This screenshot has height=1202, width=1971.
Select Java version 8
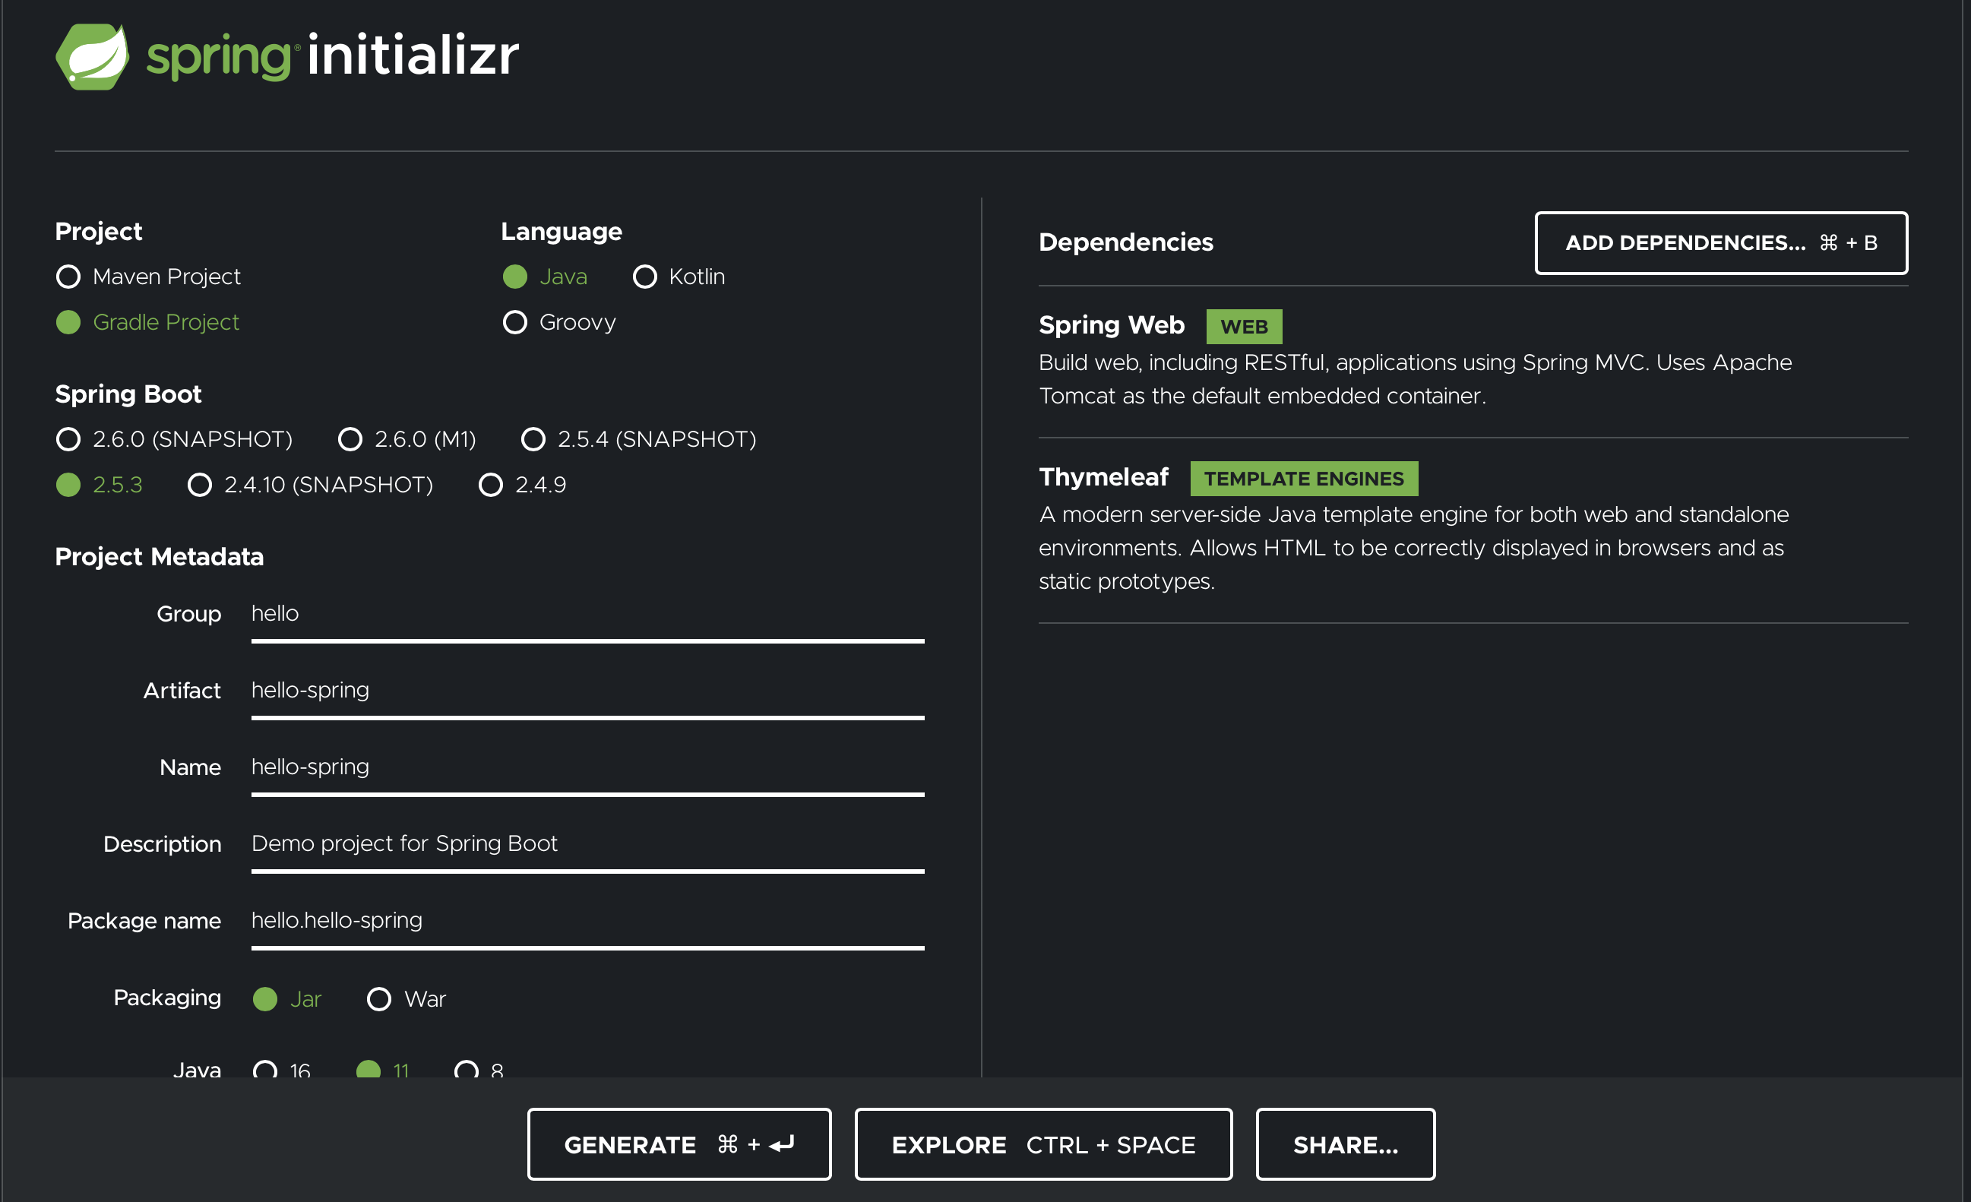(467, 1069)
